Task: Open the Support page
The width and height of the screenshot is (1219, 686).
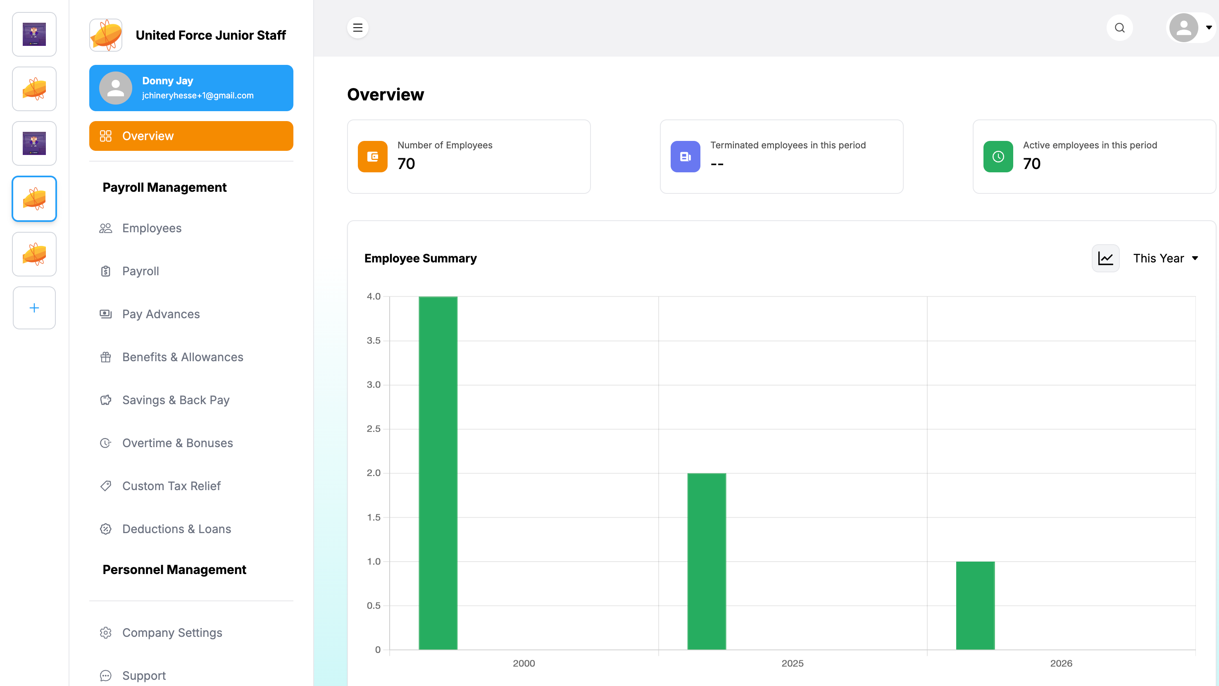Action: click(x=191, y=676)
